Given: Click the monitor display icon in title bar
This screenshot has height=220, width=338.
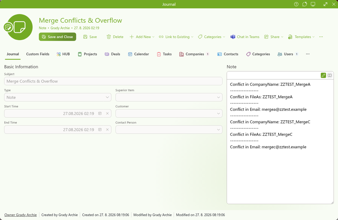Looking at the screenshot, I should pos(313,4).
